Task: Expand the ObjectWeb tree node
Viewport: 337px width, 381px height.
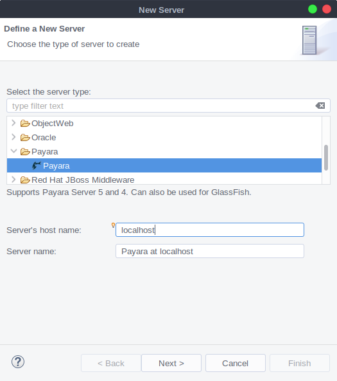Action: click(x=13, y=123)
